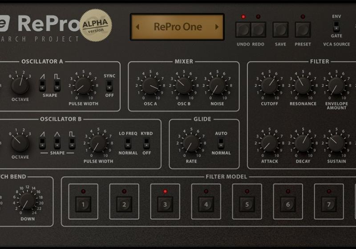
Task: Select filter model 1
Action: click(83, 205)
